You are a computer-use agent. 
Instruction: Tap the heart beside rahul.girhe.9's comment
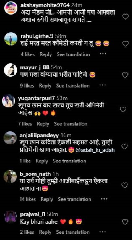(126, 44)
